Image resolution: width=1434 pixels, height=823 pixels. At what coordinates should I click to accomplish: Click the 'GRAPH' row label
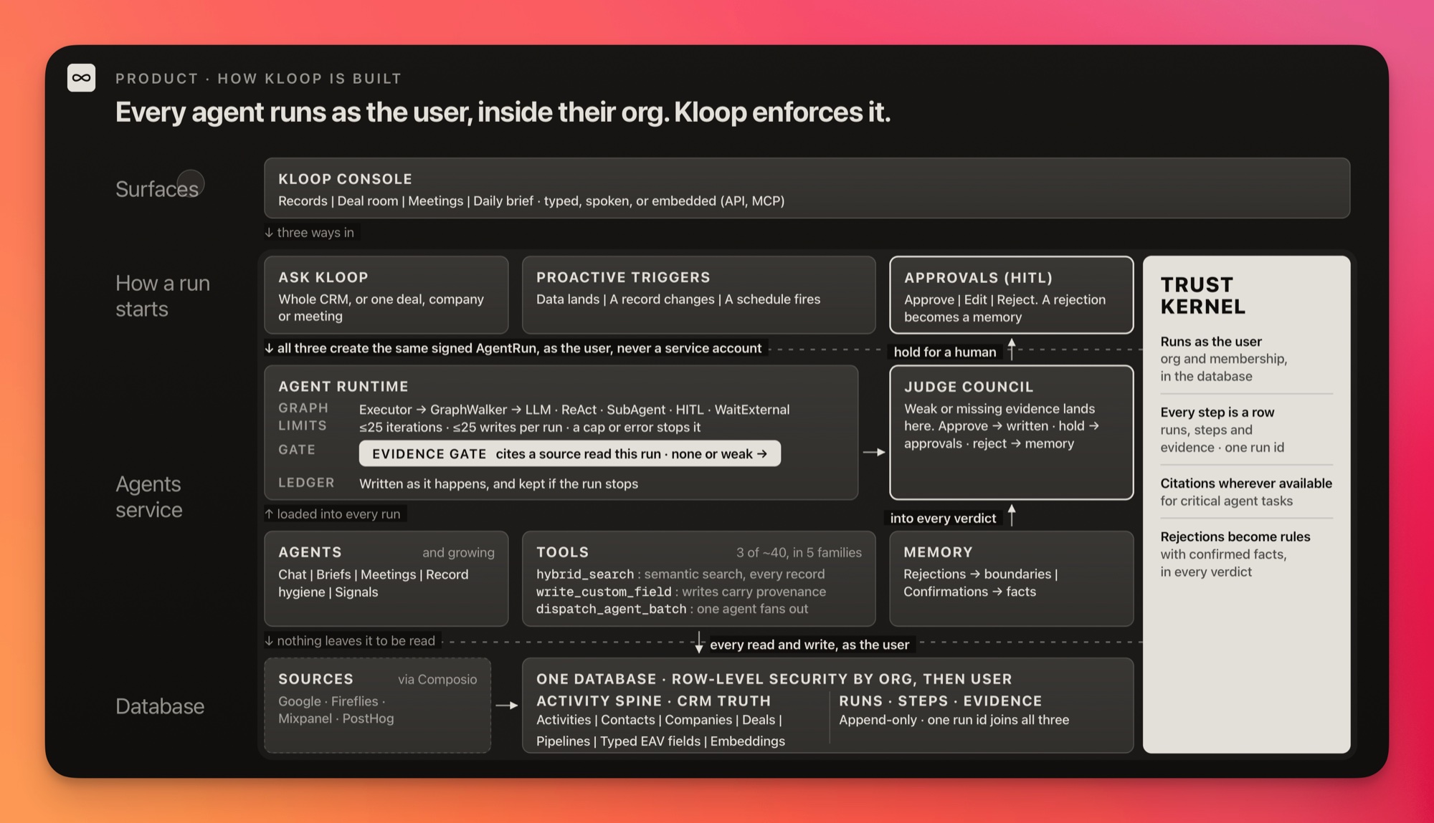[303, 408]
